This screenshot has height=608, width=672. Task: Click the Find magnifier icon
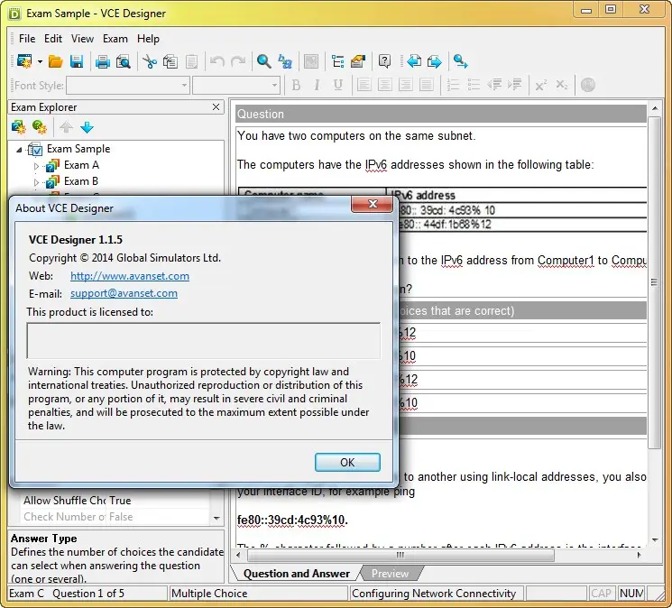pyautogui.click(x=263, y=61)
